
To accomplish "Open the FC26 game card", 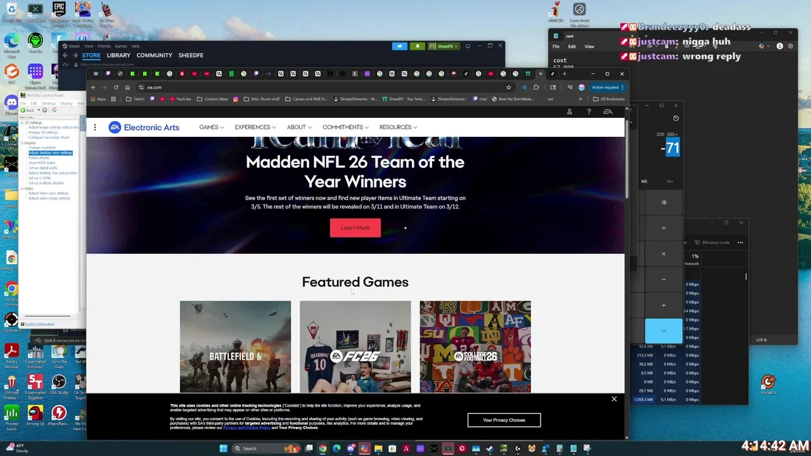I will 355,346.
